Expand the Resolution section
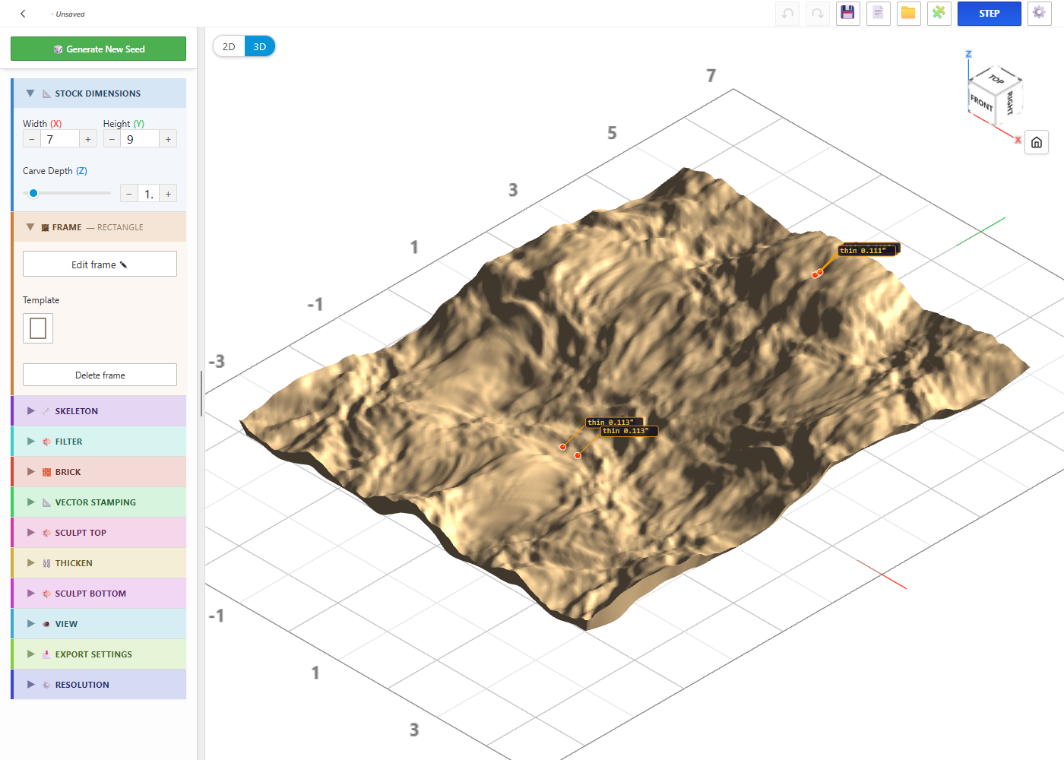Screen dimensions: 1064x760 [x=99, y=685]
